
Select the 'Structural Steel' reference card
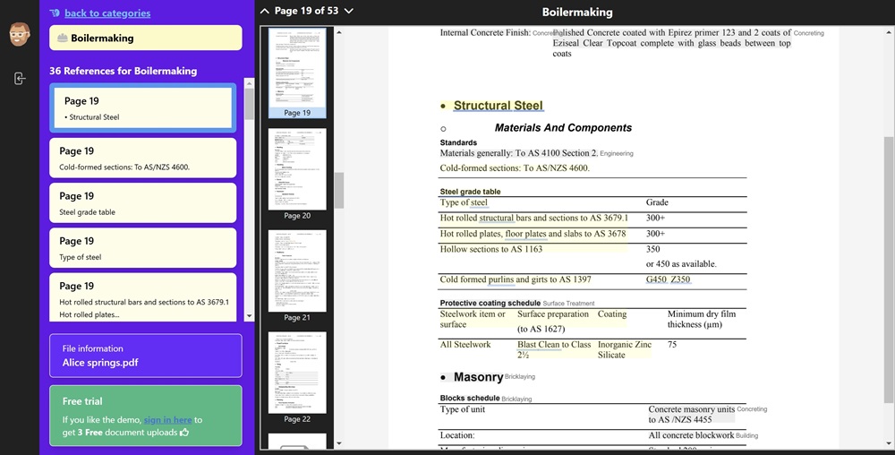[x=144, y=108]
